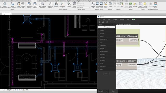
Task: Open MEP Settings tool
Action: click(35, 5)
